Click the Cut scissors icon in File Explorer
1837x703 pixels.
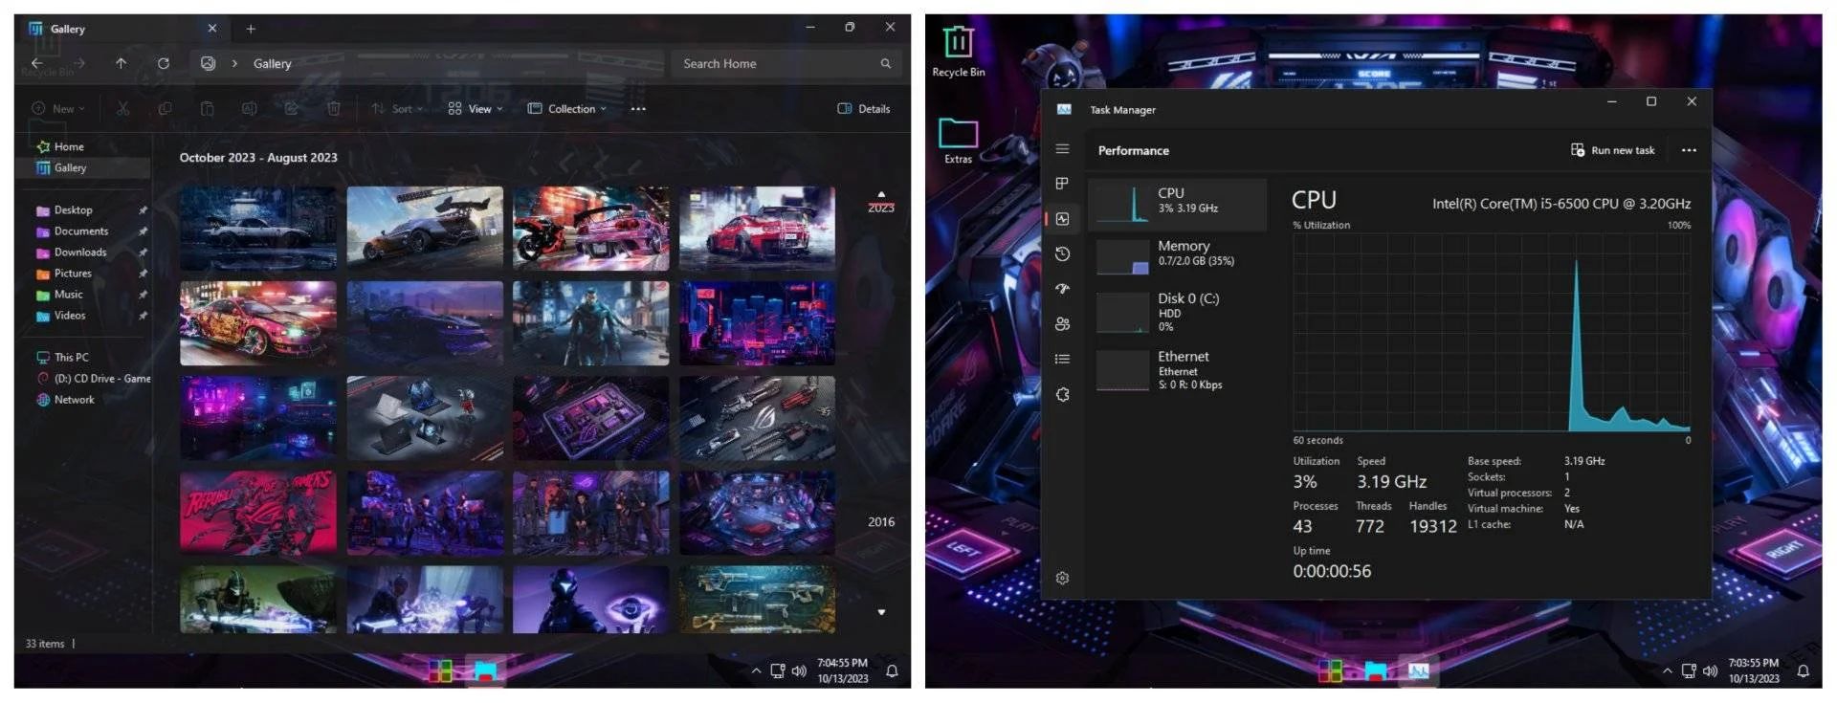click(x=123, y=109)
